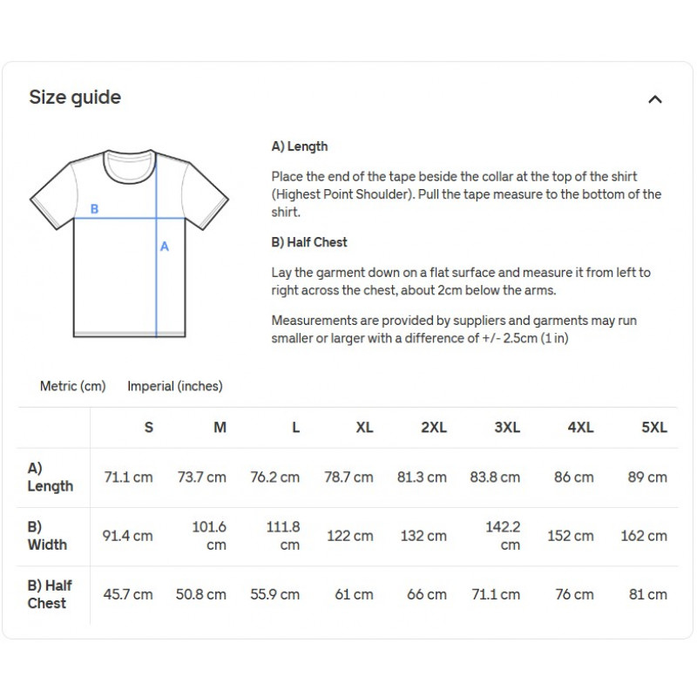This screenshot has width=697, height=697.
Task: Collapse the Size guide section chevron
Action: (655, 99)
